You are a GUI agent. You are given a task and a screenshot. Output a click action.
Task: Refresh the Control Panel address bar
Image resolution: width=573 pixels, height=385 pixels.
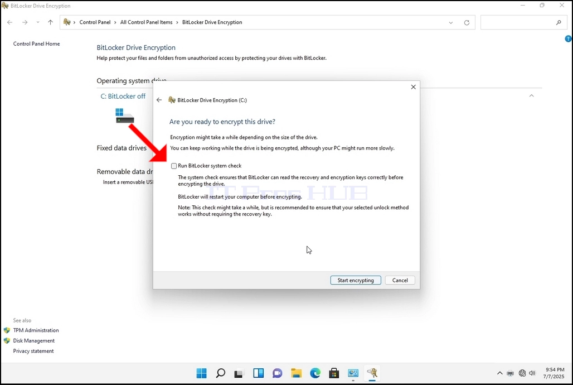(x=467, y=23)
